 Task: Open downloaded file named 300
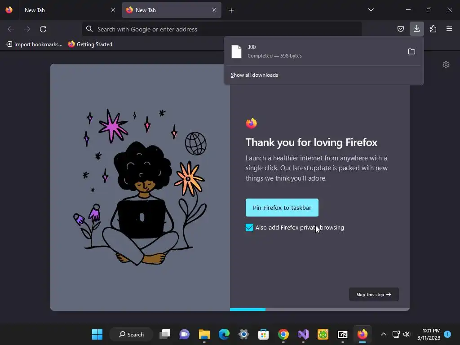tap(314, 51)
